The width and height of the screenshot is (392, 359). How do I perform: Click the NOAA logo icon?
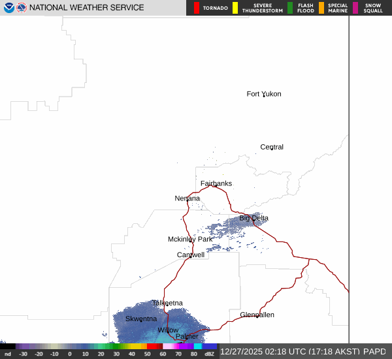[x=8, y=8]
